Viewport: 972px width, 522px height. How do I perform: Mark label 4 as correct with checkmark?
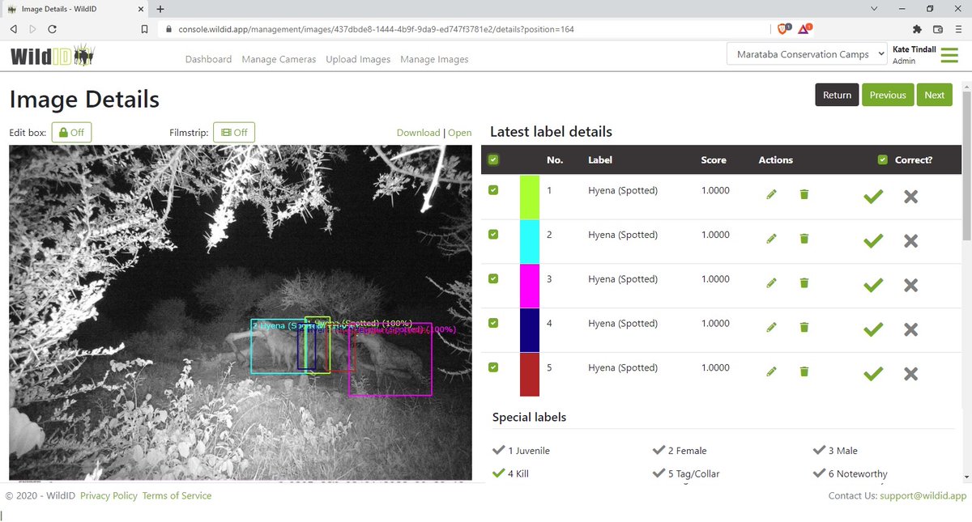(x=873, y=329)
